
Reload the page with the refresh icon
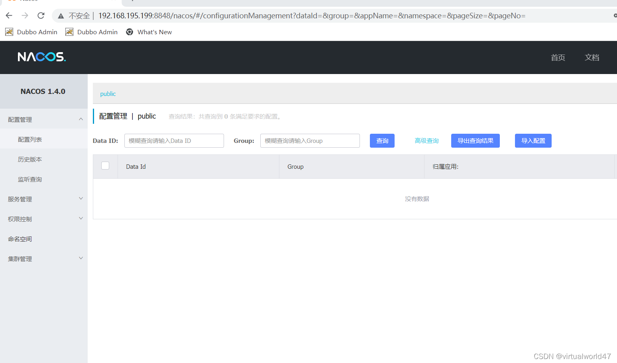coord(41,16)
